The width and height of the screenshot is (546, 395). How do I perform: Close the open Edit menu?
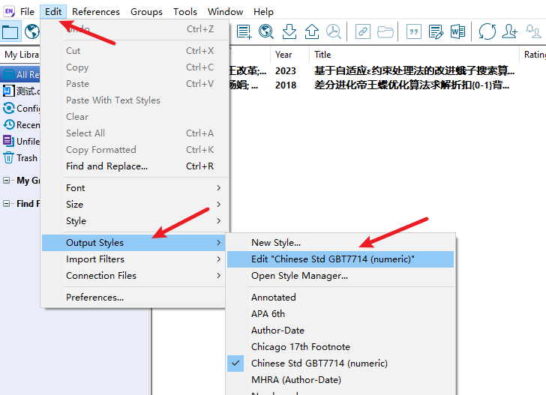pyautogui.click(x=53, y=12)
